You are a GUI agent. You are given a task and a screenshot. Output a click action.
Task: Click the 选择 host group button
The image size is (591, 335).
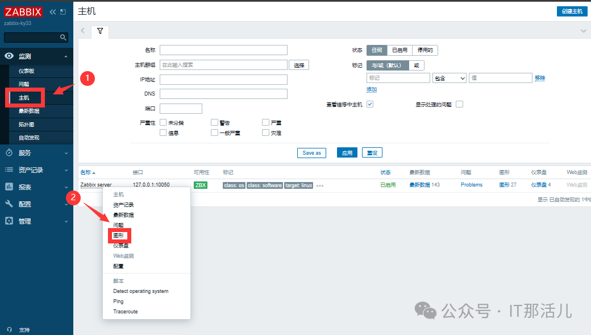299,65
